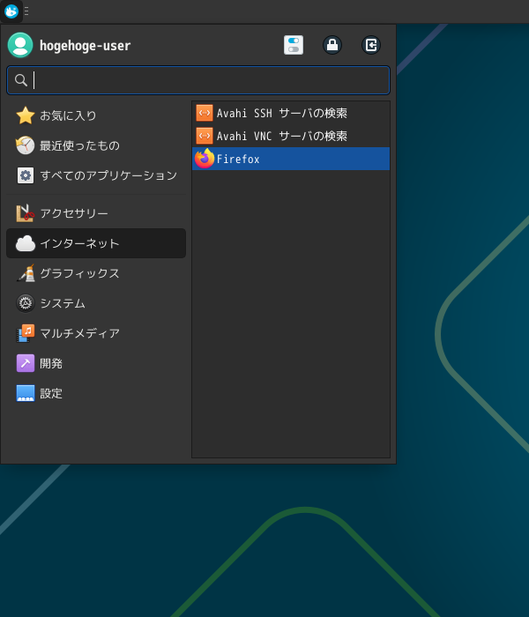Viewport: 529px width, 617px height.
Task: Click the Xfce menu button in panel
Action: tap(11, 11)
